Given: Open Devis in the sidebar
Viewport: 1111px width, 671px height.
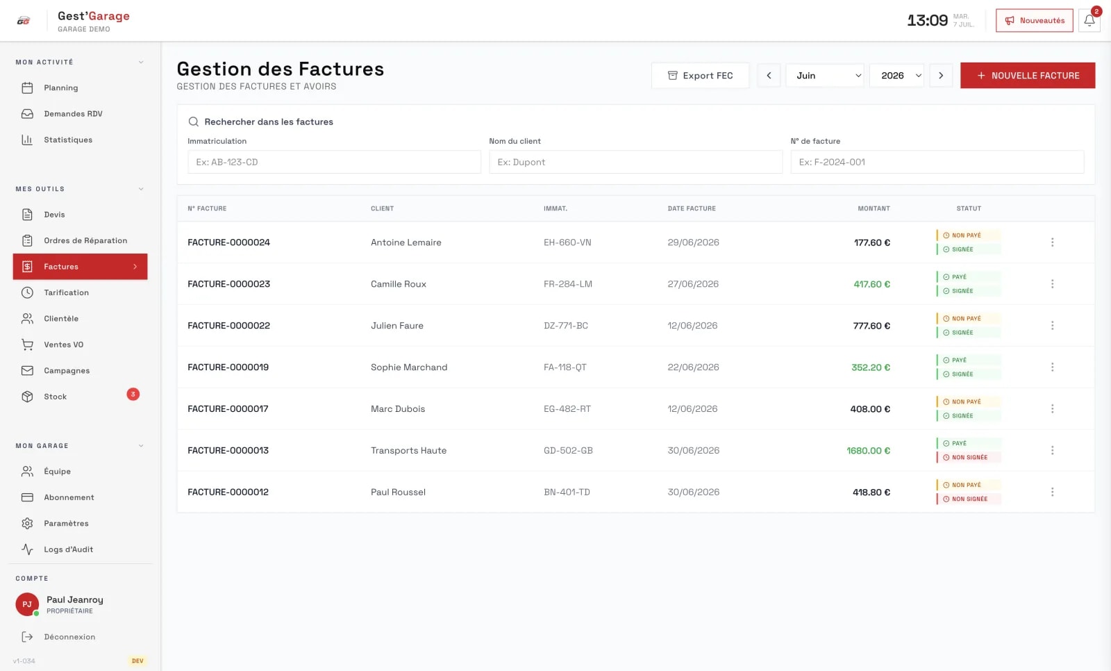Looking at the screenshot, I should (x=80, y=215).
